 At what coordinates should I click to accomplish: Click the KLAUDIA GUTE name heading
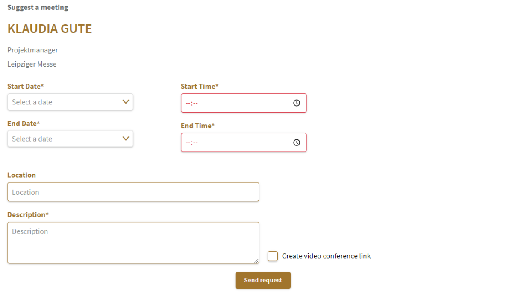pos(50,29)
